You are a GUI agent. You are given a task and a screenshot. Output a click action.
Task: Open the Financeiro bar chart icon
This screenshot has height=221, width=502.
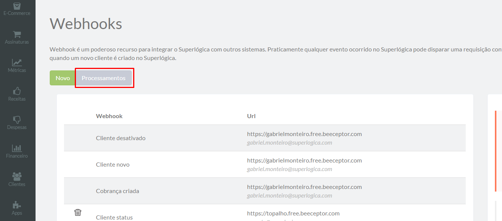(x=17, y=148)
